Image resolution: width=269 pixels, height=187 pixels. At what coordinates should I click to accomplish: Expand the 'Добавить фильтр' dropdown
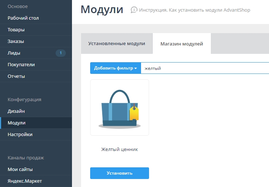[115, 68]
